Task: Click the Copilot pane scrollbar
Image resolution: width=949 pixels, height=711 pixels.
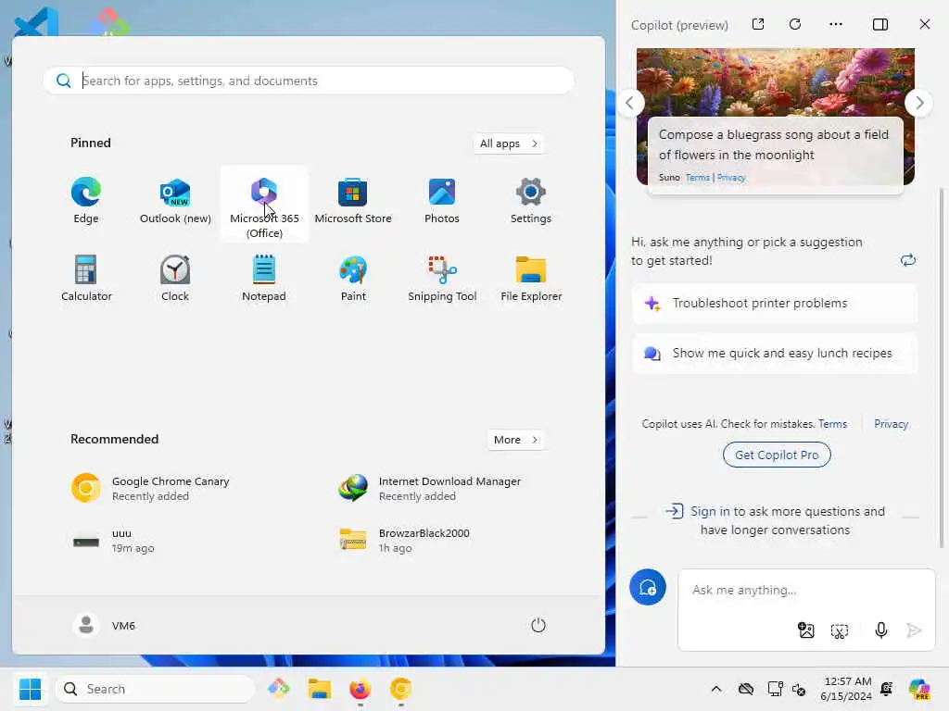Action: (941, 368)
